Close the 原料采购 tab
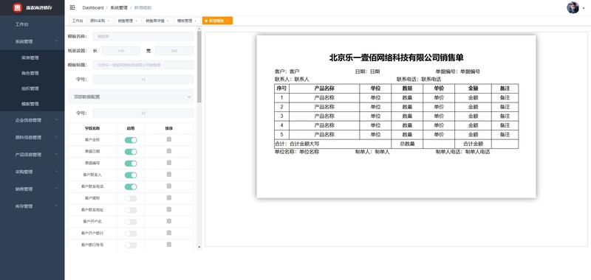 coord(109,21)
